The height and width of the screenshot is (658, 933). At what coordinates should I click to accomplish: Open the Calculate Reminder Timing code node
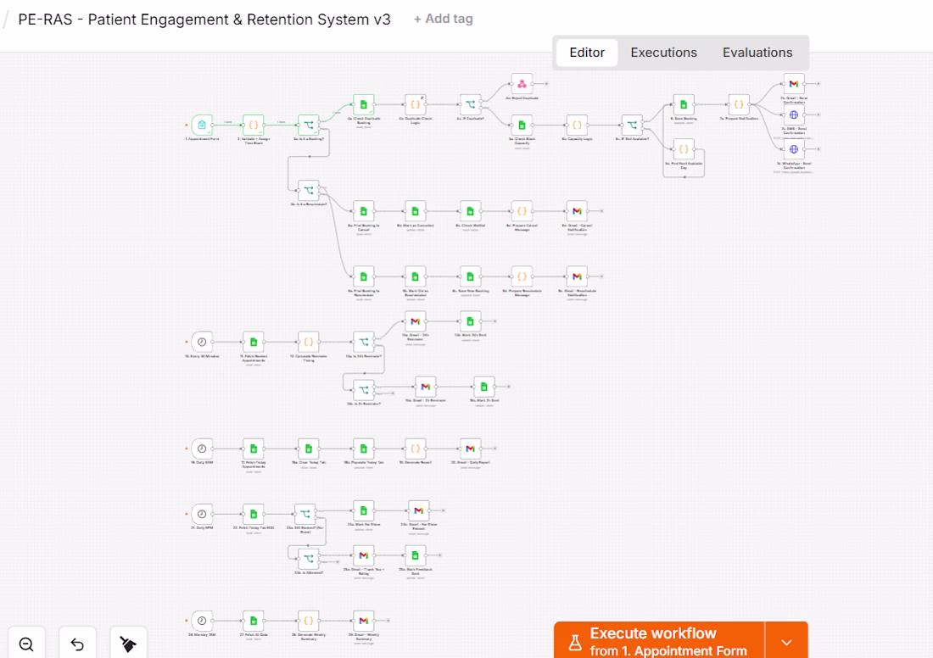(308, 342)
